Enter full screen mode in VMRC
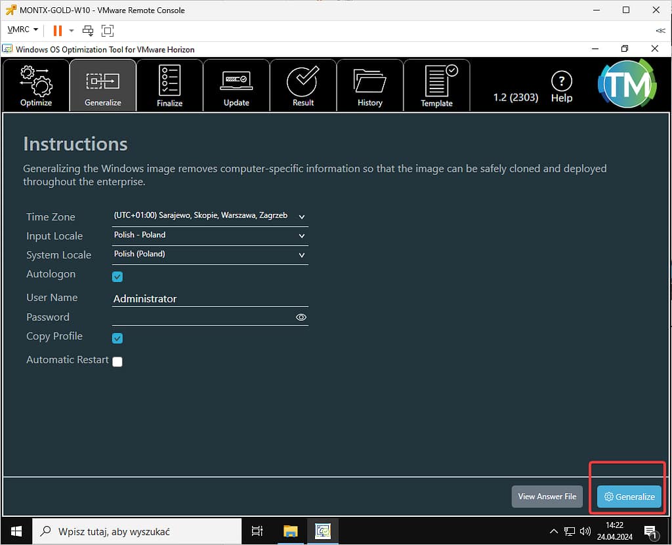This screenshot has width=672, height=545. coord(108,30)
